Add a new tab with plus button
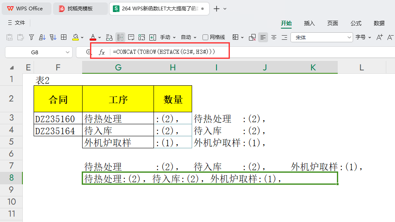Screen dimensions: 395x222 (x=217, y=9)
